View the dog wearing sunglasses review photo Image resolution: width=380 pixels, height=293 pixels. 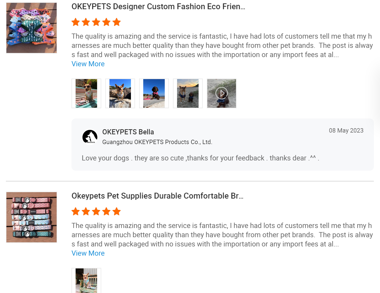click(86, 93)
